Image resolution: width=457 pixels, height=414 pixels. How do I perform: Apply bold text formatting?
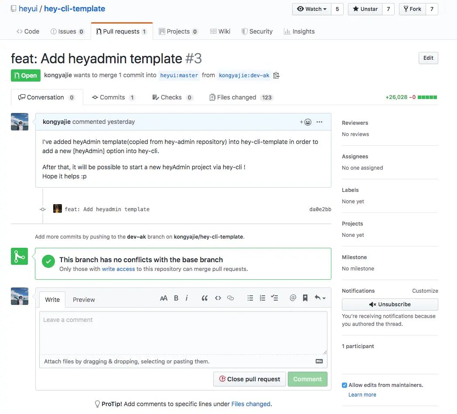coord(176,298)
